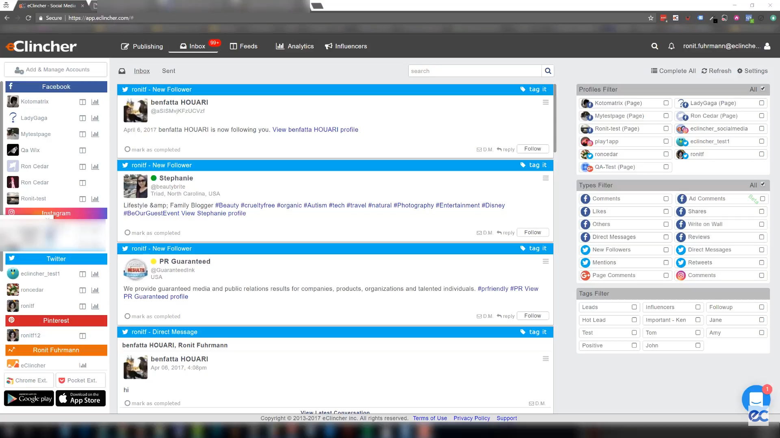The width and height of the screenshot is (780, 438).
Task: Open analytics icon next to Kotomatrix account
Action: 95,102
